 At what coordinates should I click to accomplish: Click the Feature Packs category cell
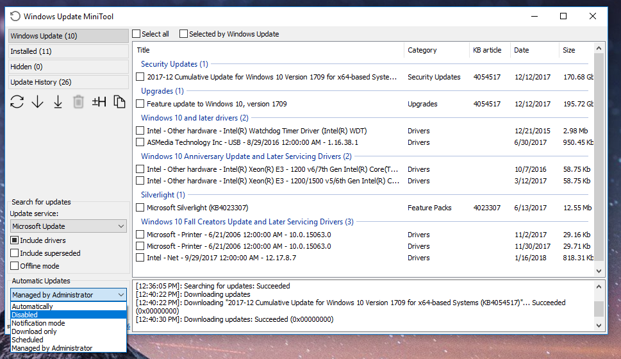click(x=429, y=208)
